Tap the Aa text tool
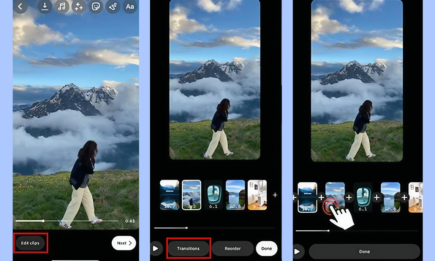Viewport: 435px width, 261px height. 130,6
